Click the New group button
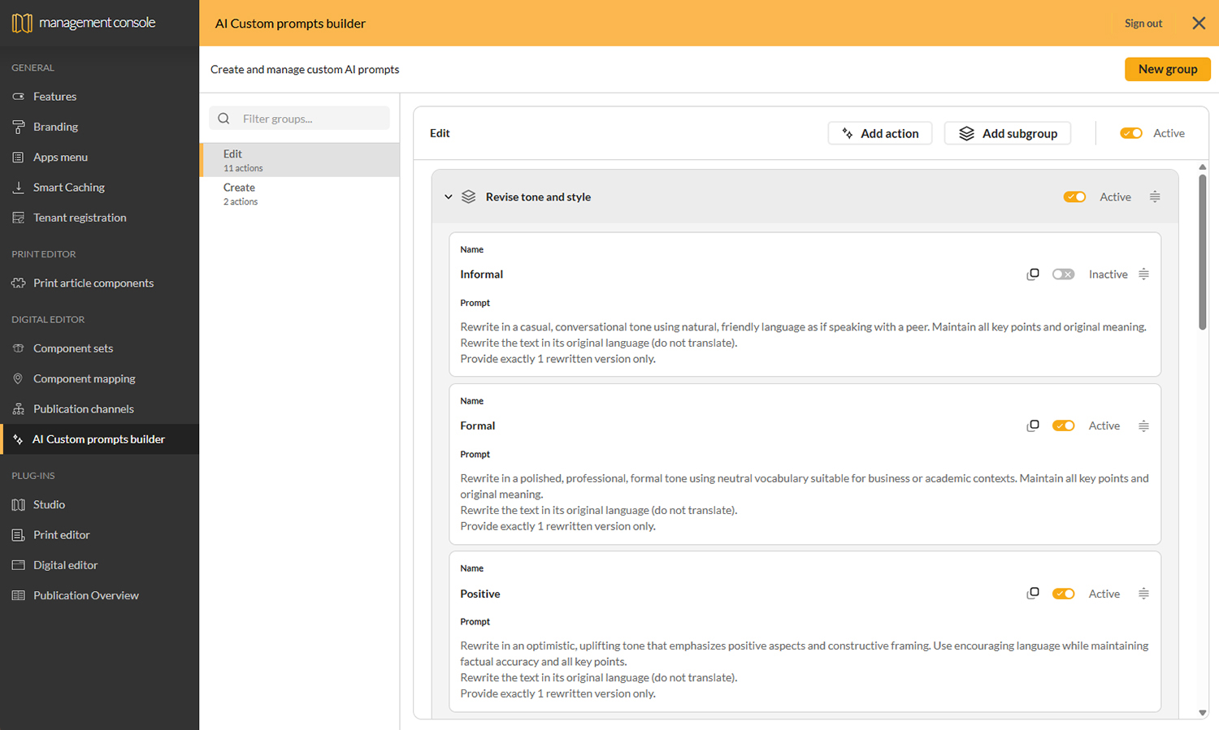 click(x=1168, y=69)
